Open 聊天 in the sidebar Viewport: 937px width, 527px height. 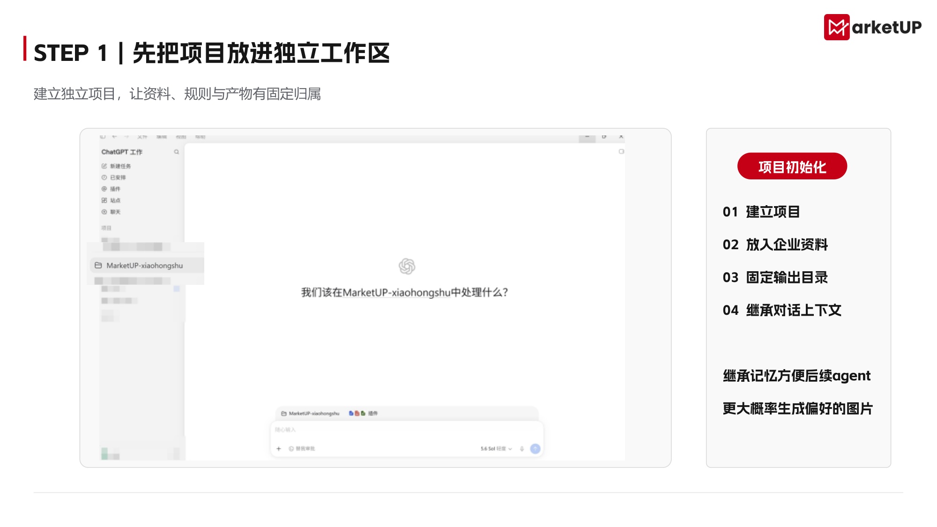click(x=111, y=212)
